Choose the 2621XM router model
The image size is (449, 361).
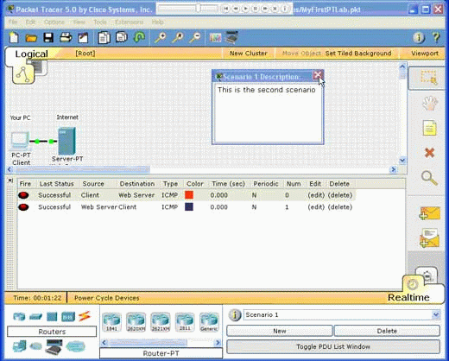(161, 321)
